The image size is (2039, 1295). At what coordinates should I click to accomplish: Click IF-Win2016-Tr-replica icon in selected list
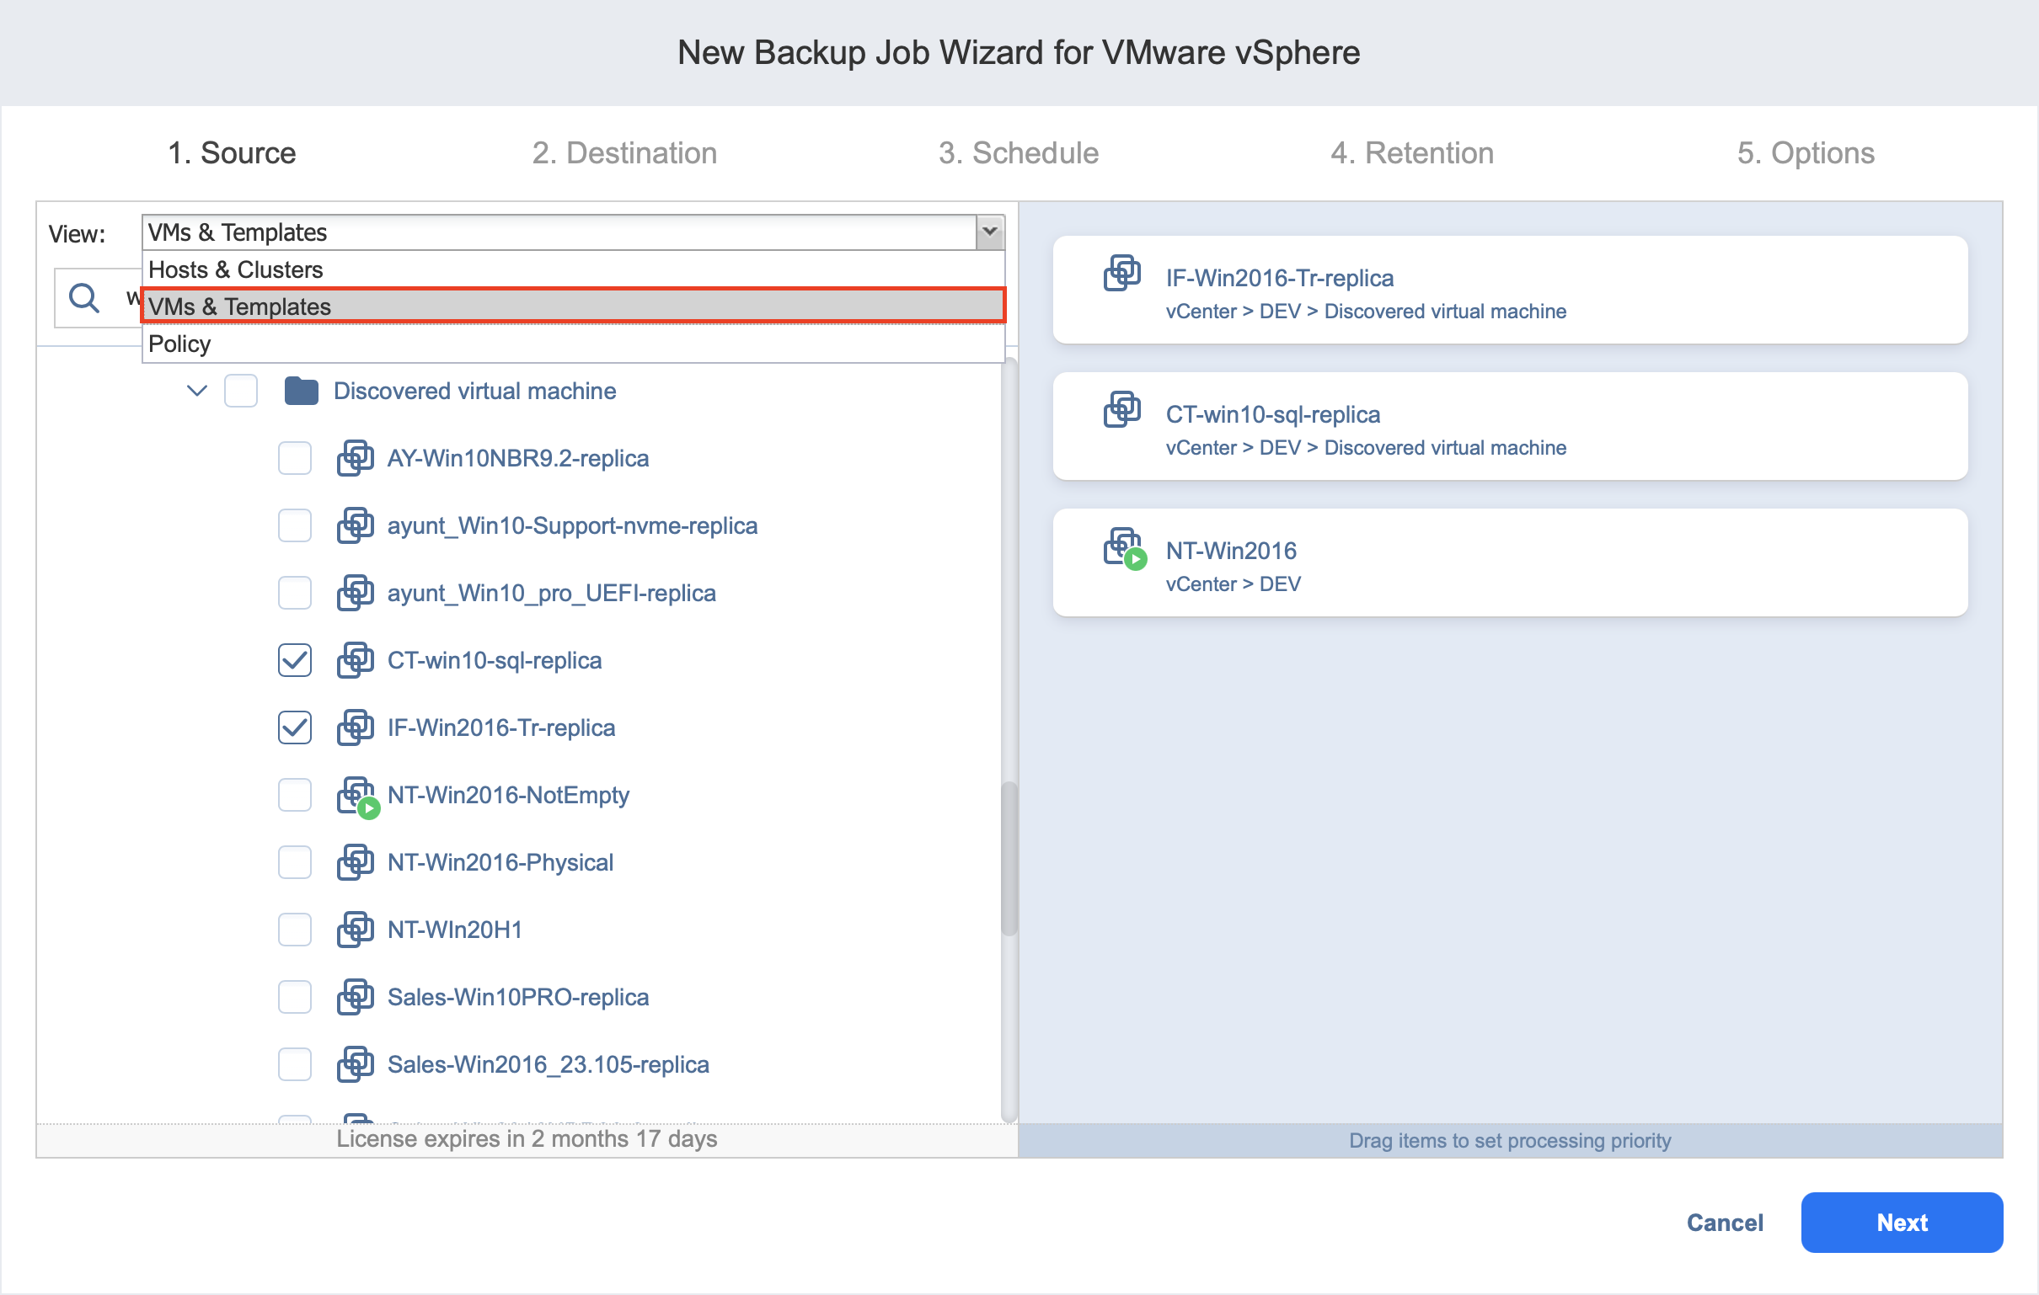tap(1122, 273)
